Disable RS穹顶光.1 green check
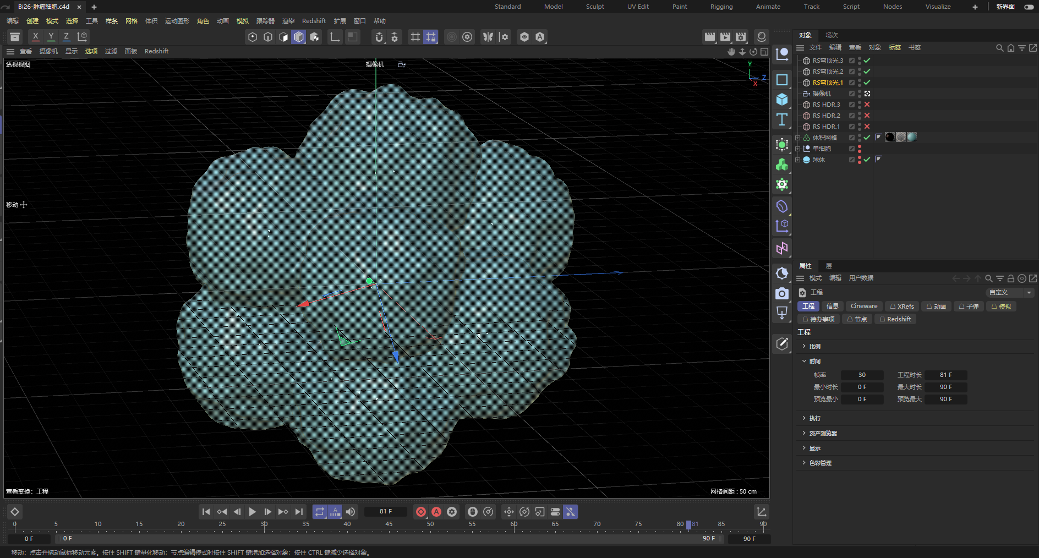This screenshot has height=558, width=1039. point(867,83)
